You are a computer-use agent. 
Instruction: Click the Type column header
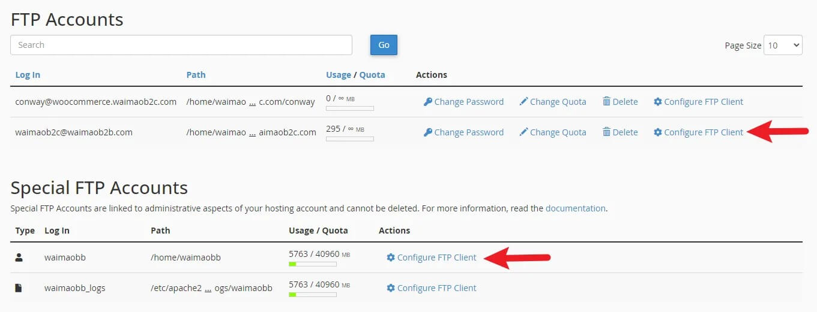coord(25,231)
